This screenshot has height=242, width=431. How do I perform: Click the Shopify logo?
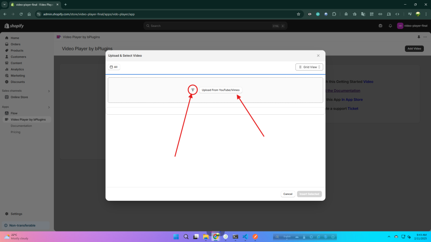click(x=14, y=26)
